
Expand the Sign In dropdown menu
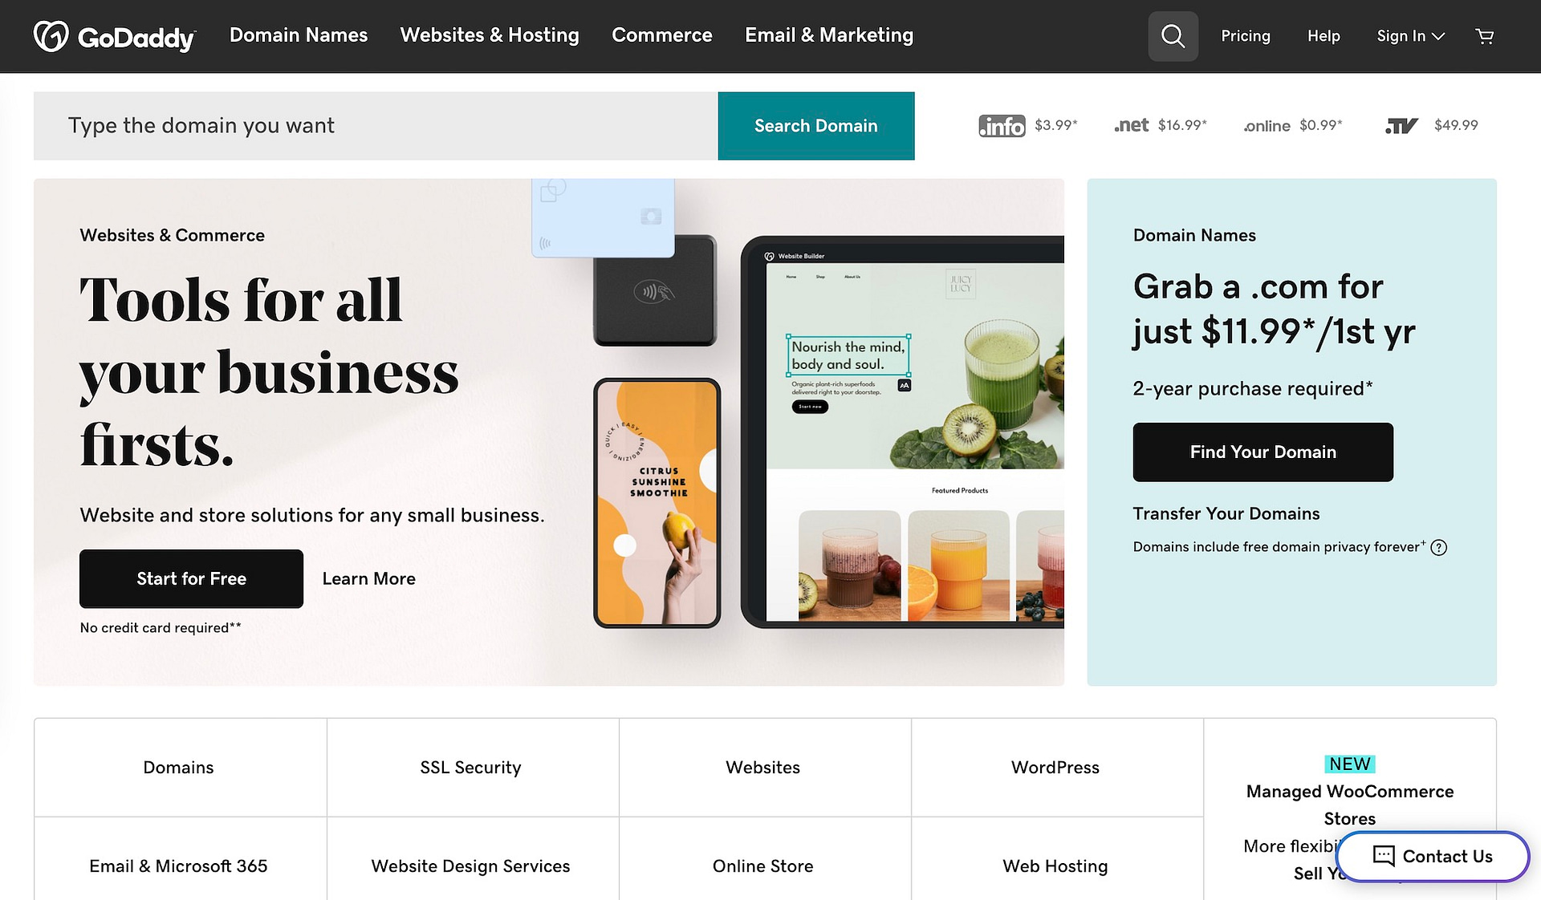tap(1408, 35)
